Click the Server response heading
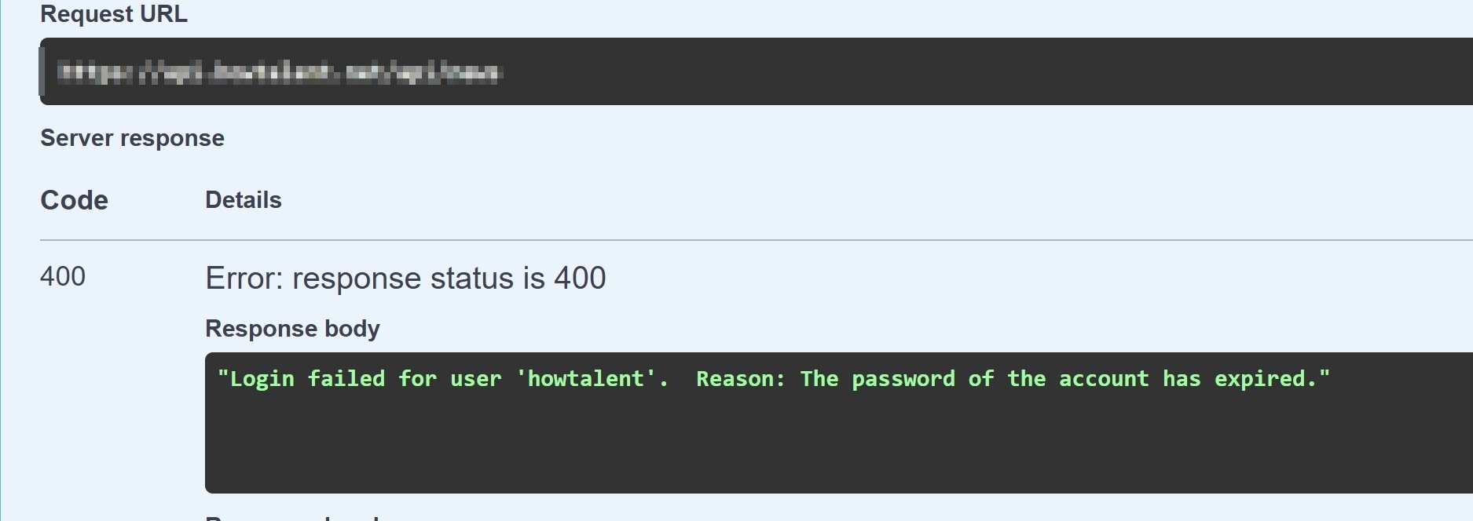 [x=132, y=138]
